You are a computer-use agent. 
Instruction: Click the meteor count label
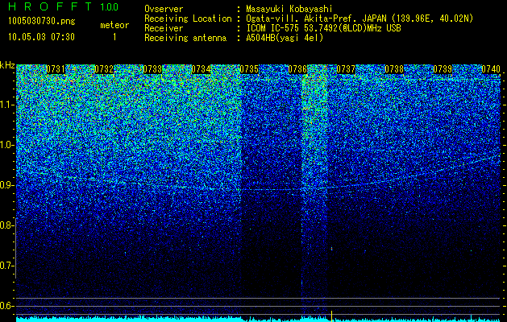114,25
